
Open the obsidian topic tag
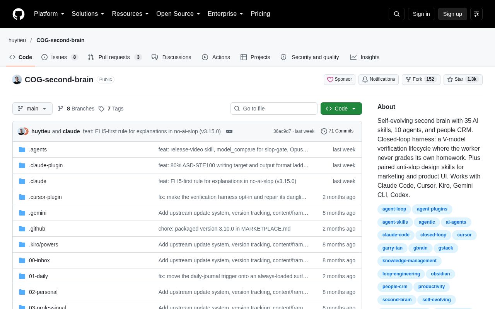tap(440, 274)
